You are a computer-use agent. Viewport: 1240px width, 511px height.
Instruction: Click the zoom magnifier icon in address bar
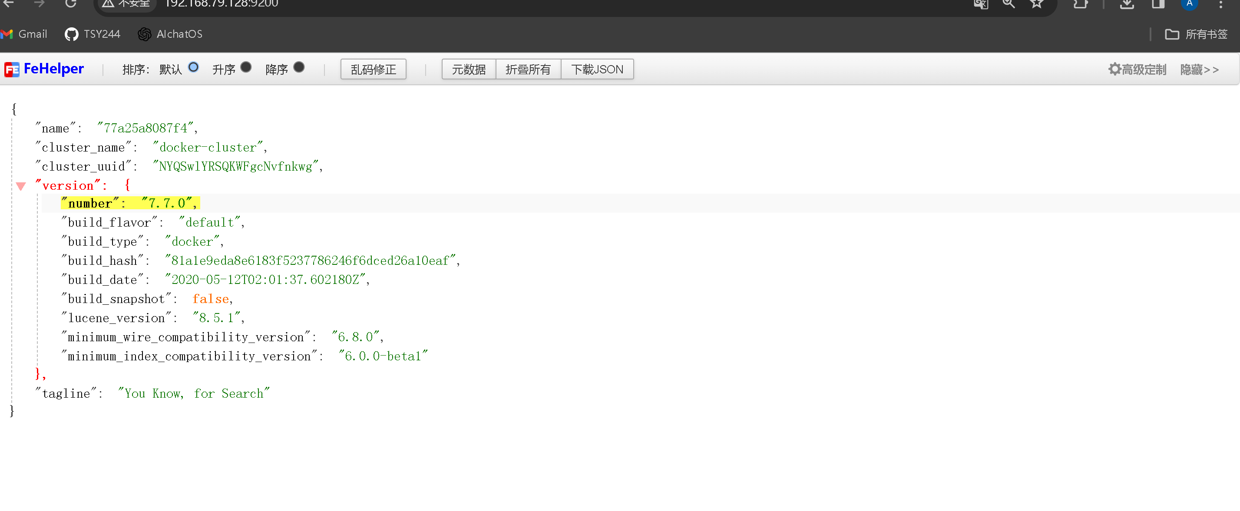1009,3
